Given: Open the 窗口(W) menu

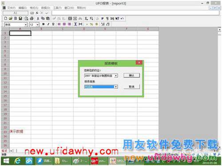Looking at the screenshot, I should [x=69, y=8].
